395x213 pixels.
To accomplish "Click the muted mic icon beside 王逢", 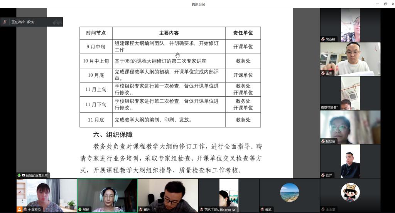I will pyautogui.click(x=323, y=73).
